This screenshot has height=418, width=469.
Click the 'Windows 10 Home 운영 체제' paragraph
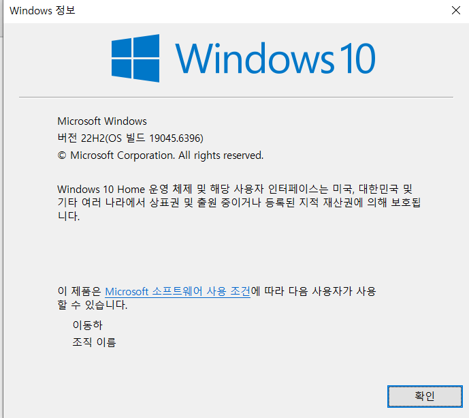pos(239,203)
